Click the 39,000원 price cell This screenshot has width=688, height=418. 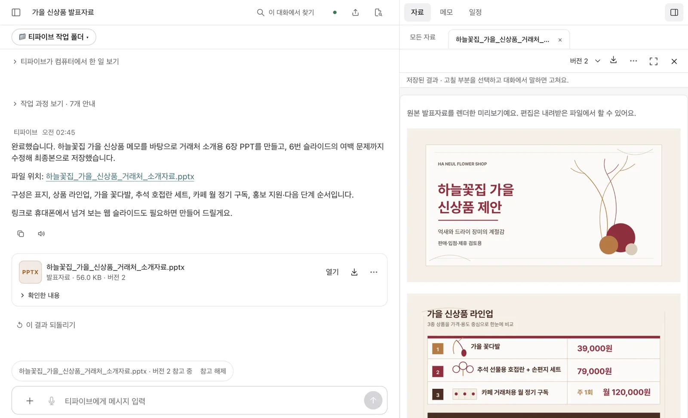pyautogui.click(x=595, y=348)
